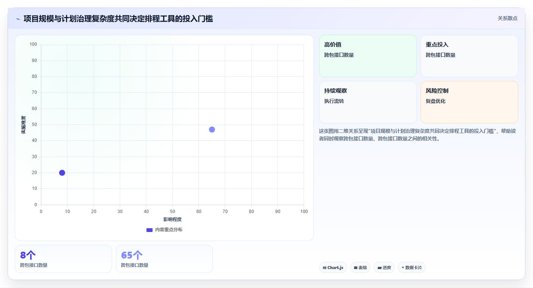Click the chart title 项目规模与计划治理复杂度
This screenshot has height=288, width=533.
118,19
